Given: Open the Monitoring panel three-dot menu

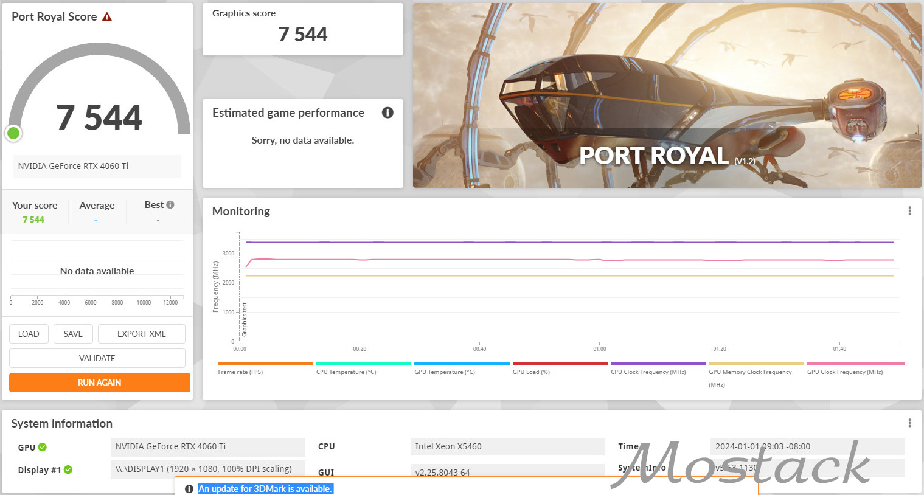Looking at the screenshot, I should (x=909, y=211).
